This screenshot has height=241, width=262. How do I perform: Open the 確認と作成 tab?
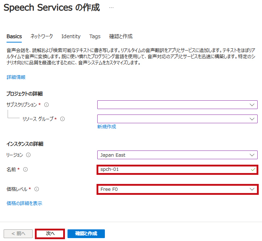[x=121, y=36]
